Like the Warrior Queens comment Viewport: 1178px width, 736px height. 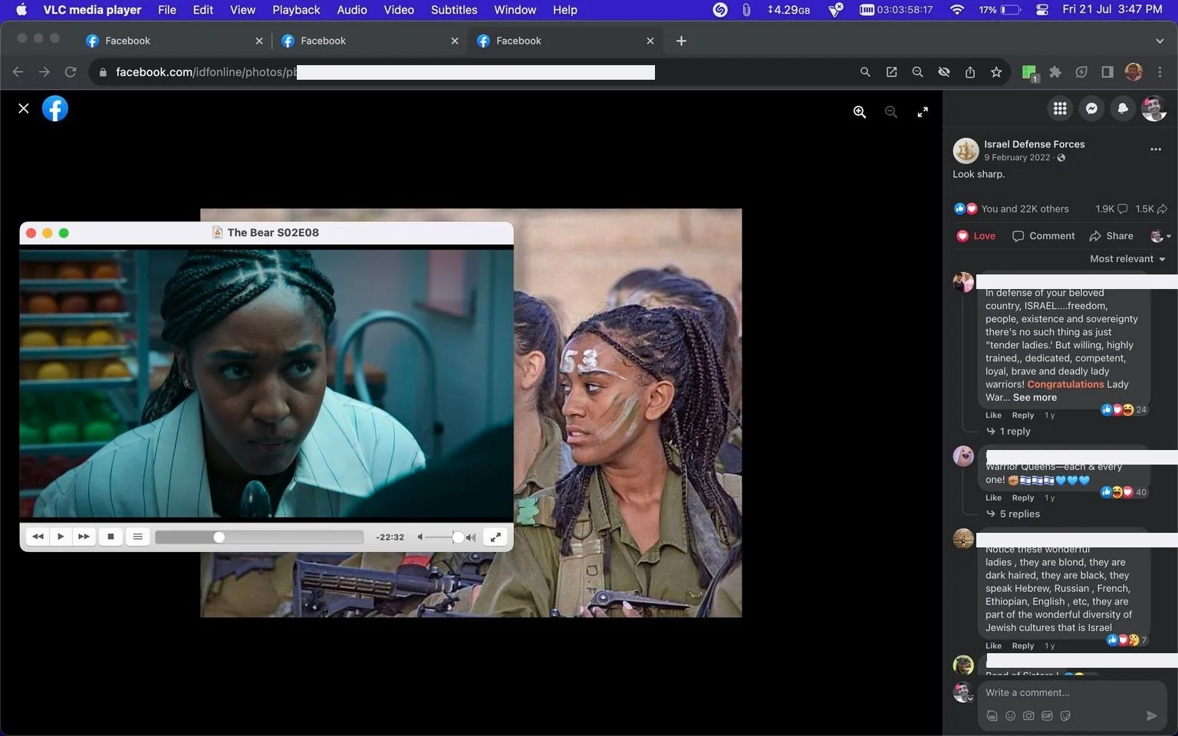click(993, 498)
